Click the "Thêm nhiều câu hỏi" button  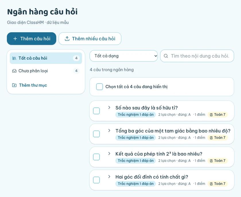pos(90,39)
